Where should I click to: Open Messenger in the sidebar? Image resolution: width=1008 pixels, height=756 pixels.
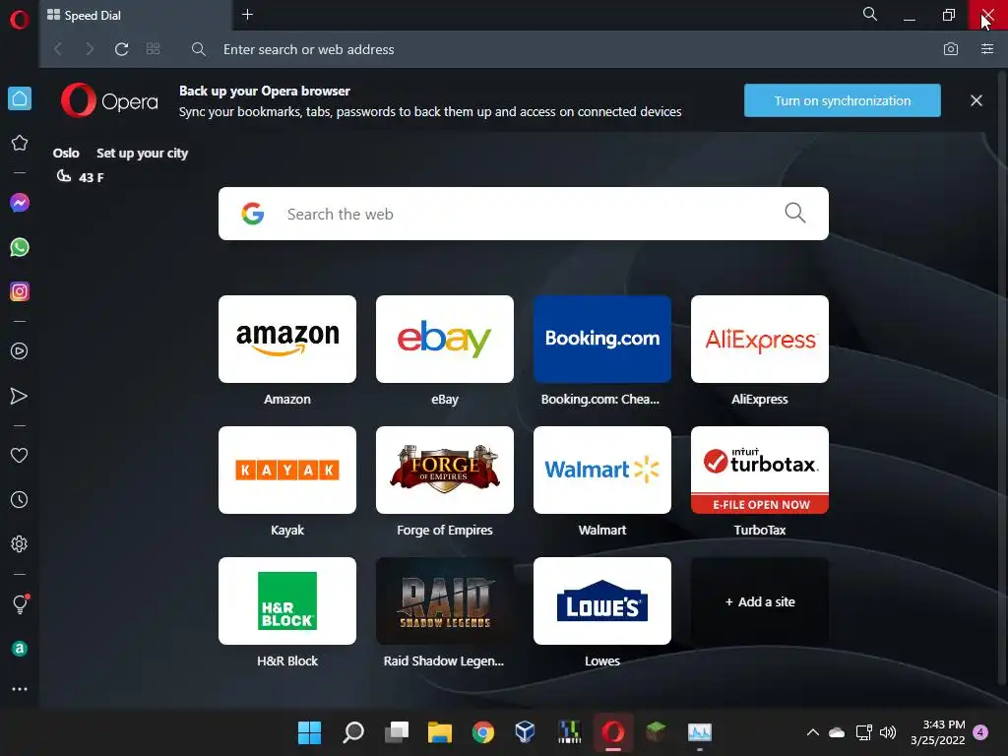[x=20, y=203]
